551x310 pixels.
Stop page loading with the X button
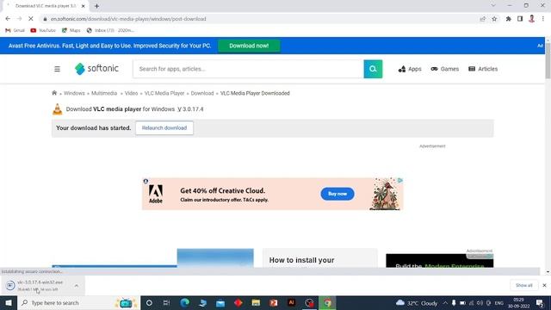tap(31, 19)
